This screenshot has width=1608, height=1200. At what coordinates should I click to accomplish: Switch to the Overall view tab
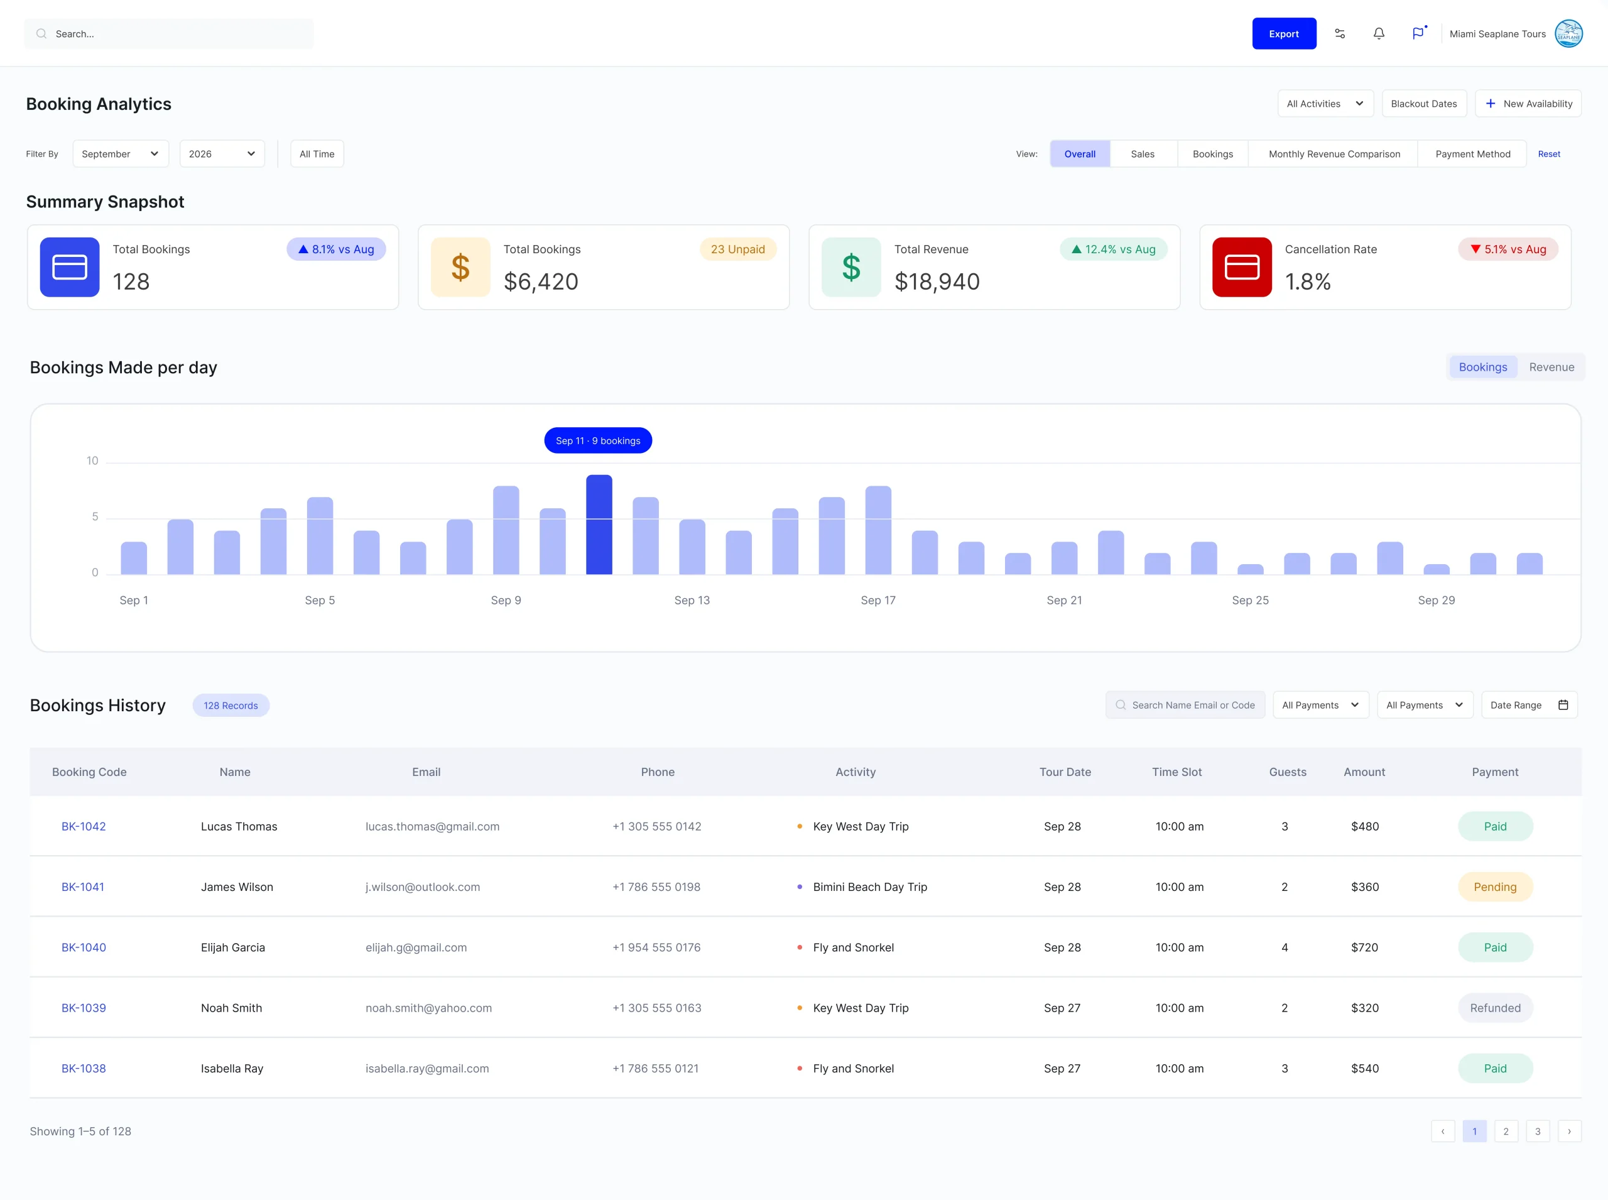(1079, 153)
